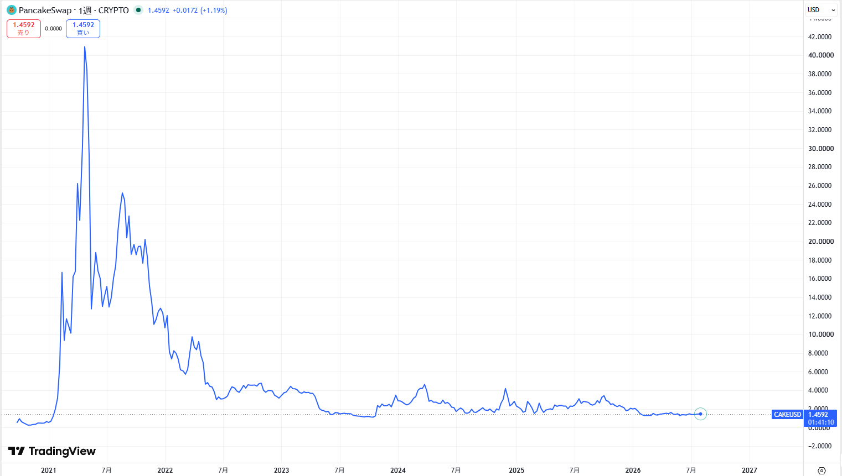
Task: Click the 12.0000 price scale label
Action: click(x=820, y=316)
